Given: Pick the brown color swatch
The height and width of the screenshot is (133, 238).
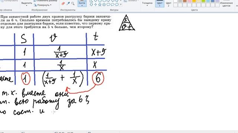Looking at the screenshot, I should (x=185, y=1).
